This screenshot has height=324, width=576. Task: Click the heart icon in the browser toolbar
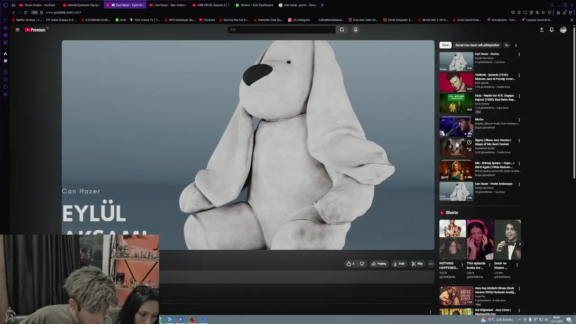(549, 13)
